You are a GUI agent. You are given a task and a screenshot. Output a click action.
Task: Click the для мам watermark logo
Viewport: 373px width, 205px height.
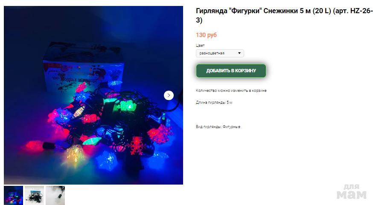click(351, 192)
